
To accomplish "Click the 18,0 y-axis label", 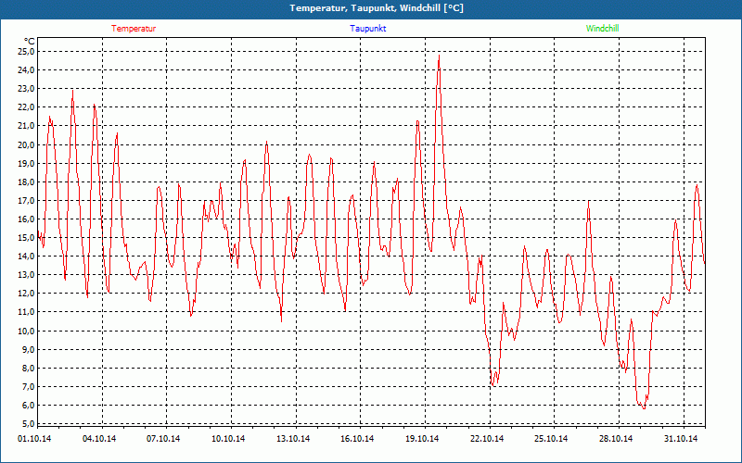I will pos(27,181).
